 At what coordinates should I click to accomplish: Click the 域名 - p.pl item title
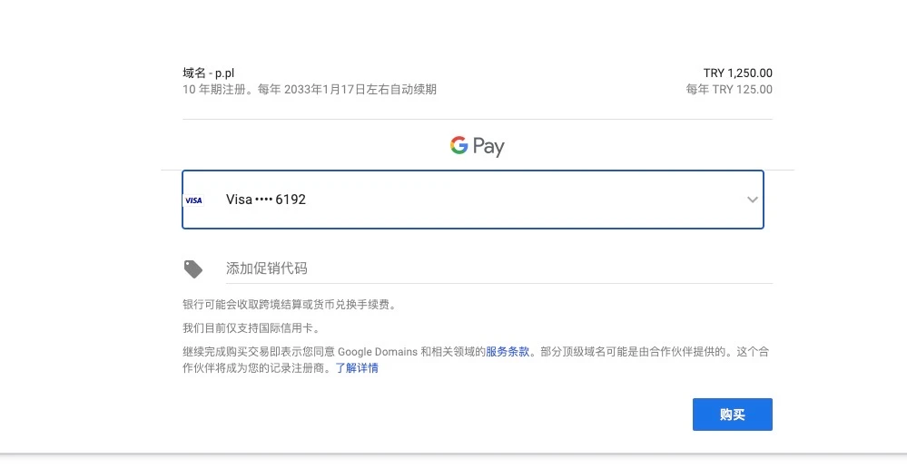[x=210, y=73]
